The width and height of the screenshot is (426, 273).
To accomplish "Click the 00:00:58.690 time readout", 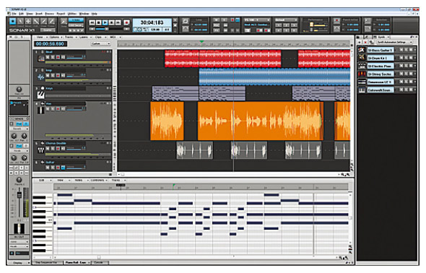I will pos(50,44).
